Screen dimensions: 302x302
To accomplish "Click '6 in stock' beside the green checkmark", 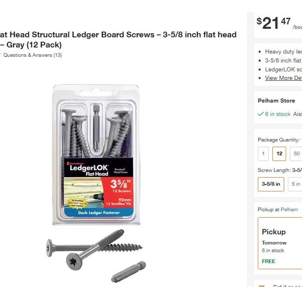I will [278, 114].
